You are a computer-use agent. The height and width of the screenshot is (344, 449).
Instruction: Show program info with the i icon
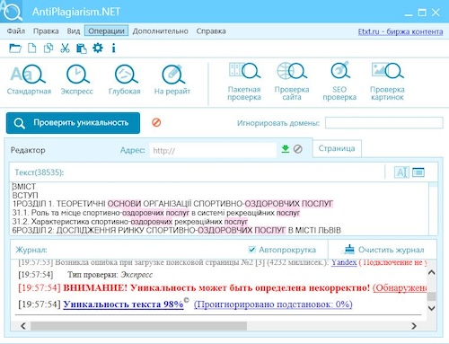point(113,49)
